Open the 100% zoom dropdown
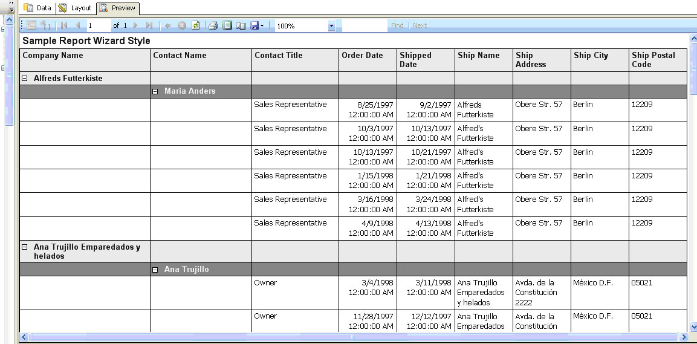 coord(331,26)
